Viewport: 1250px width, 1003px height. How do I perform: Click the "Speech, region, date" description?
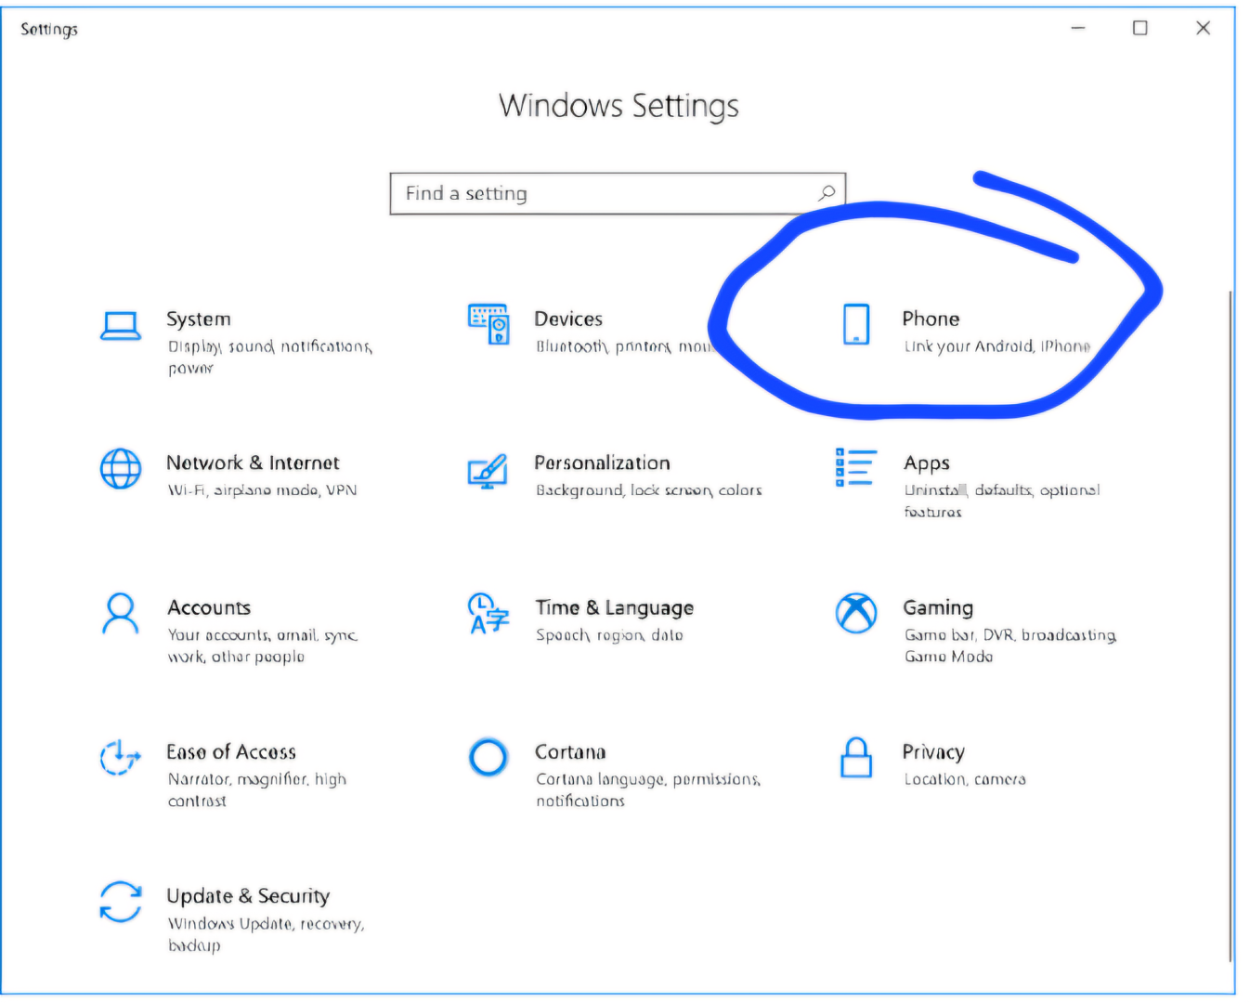click(609, 635)
